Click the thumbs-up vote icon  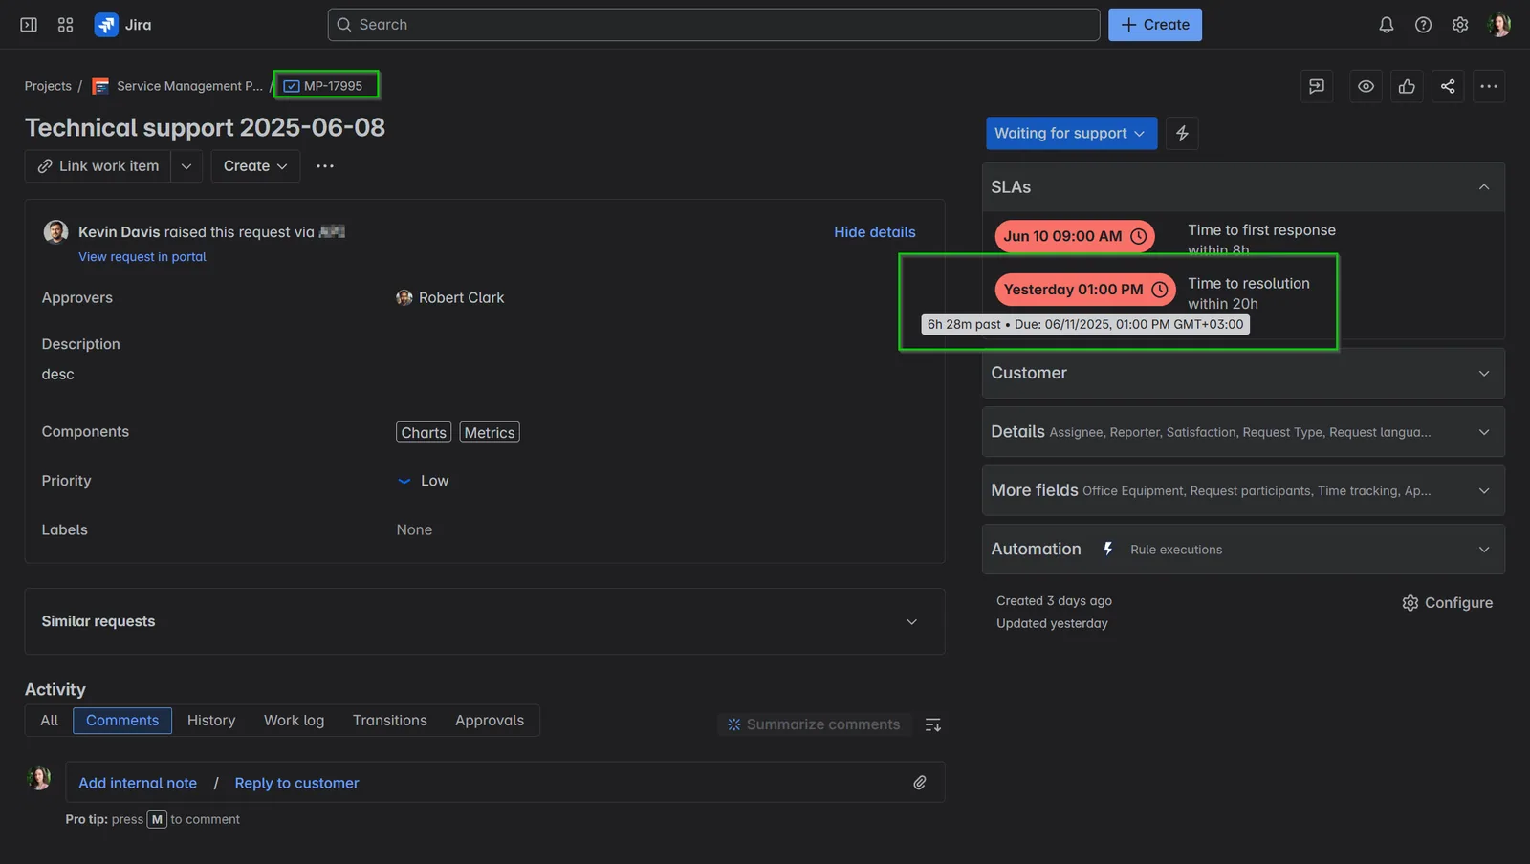click(1407, 86)
